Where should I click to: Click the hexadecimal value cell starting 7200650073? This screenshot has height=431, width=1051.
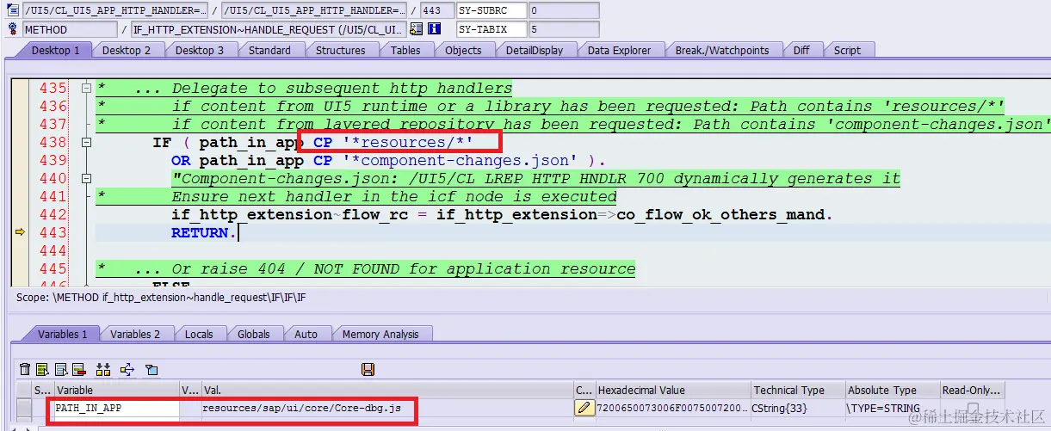672,408
